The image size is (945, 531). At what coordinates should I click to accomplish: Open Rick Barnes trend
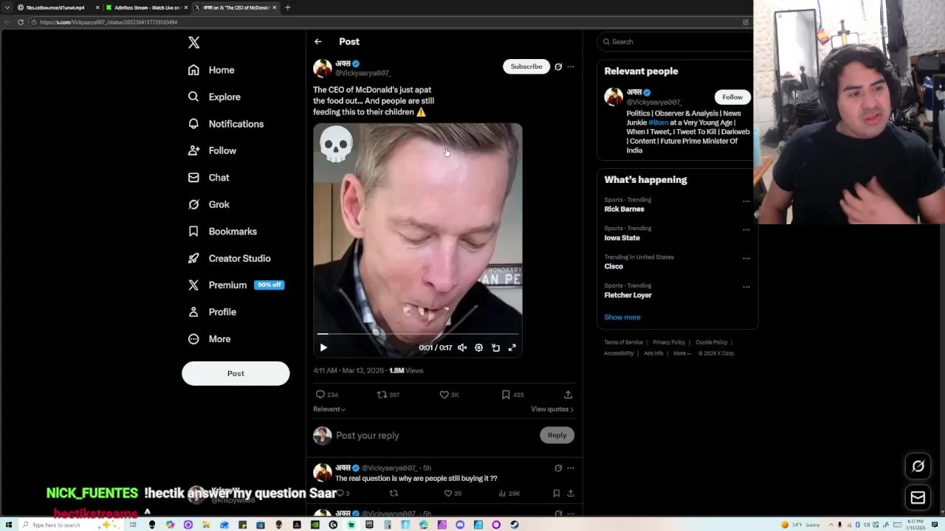[x=625, y=209]
